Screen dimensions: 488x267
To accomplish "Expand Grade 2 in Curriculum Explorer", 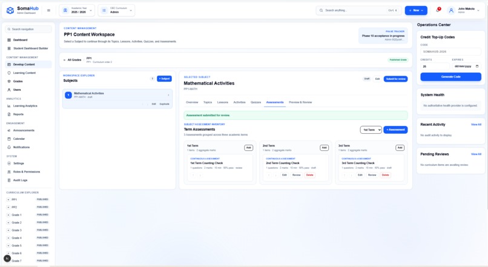I will 8,223.
